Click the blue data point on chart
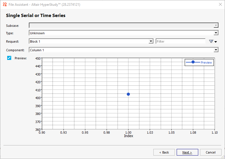 click(128, 94)
